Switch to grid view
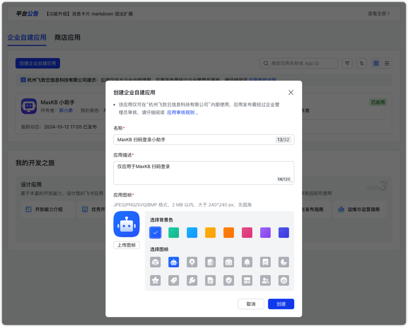This screenshot has height=327, width=408. tap(376, 63)
